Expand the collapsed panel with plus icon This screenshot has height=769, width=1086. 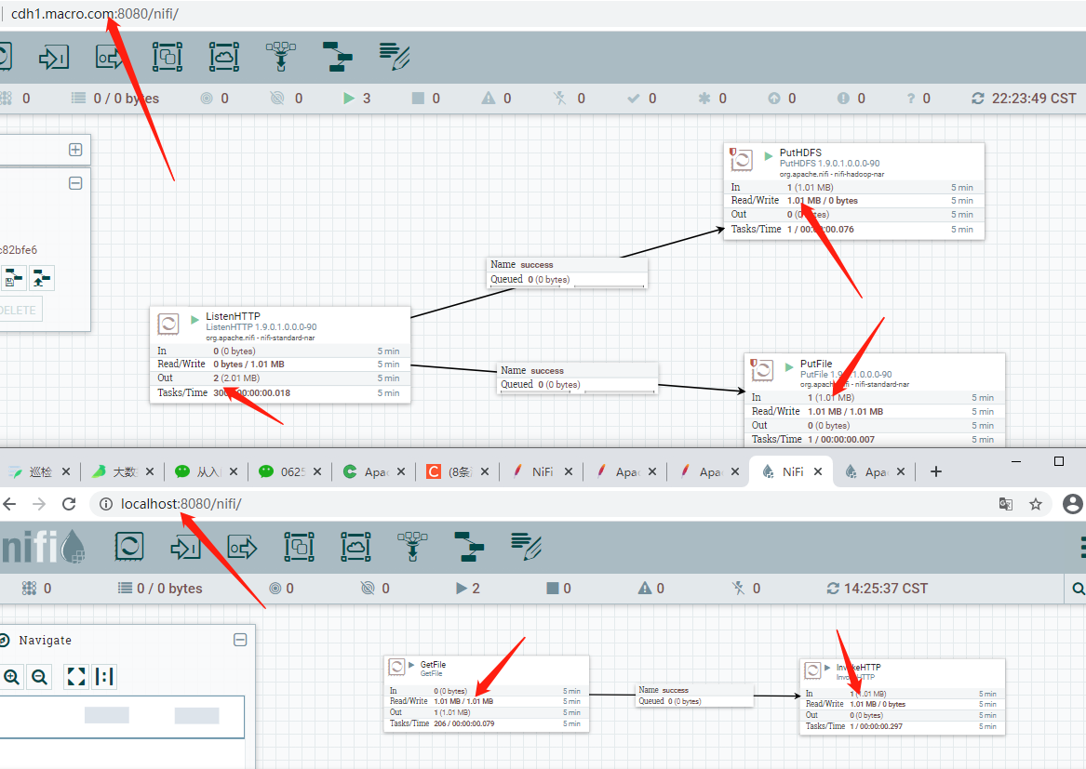[x=75, y=150]
